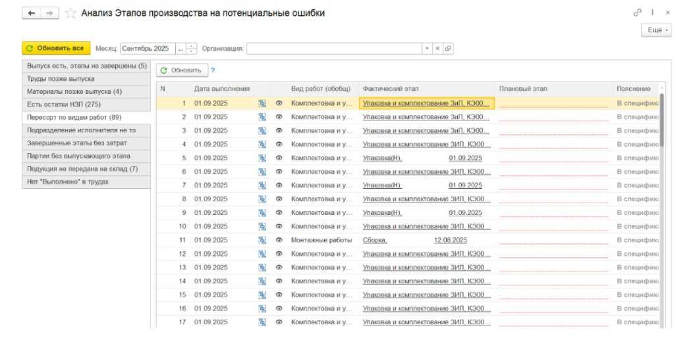
Task: Open Упаковка(Н) link in row 5
Action: coord(422,158)
